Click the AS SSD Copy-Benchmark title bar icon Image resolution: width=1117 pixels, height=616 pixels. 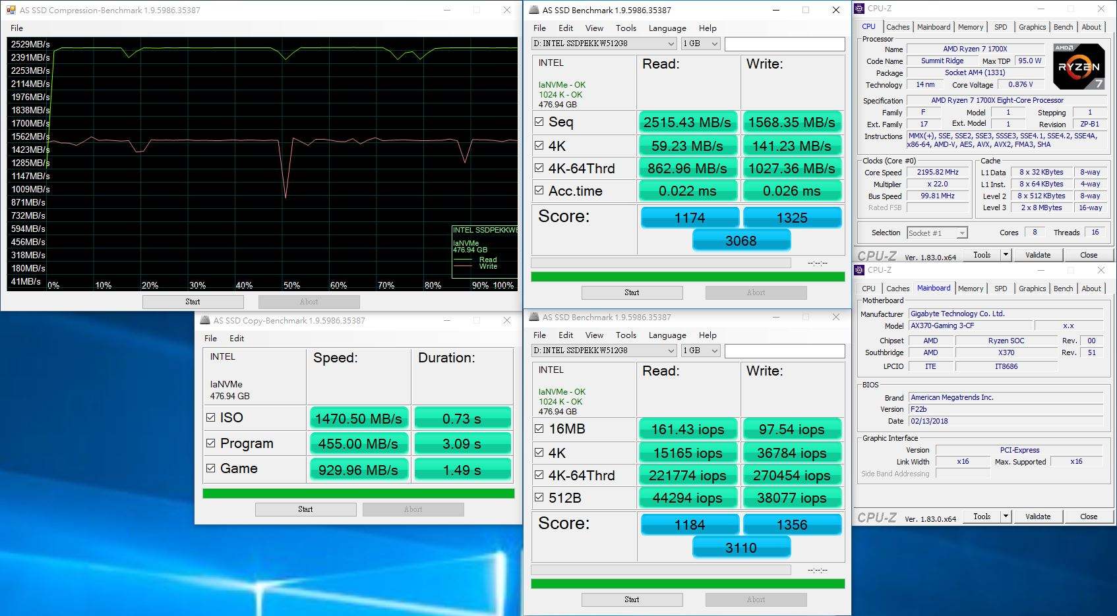coord(205,320)
